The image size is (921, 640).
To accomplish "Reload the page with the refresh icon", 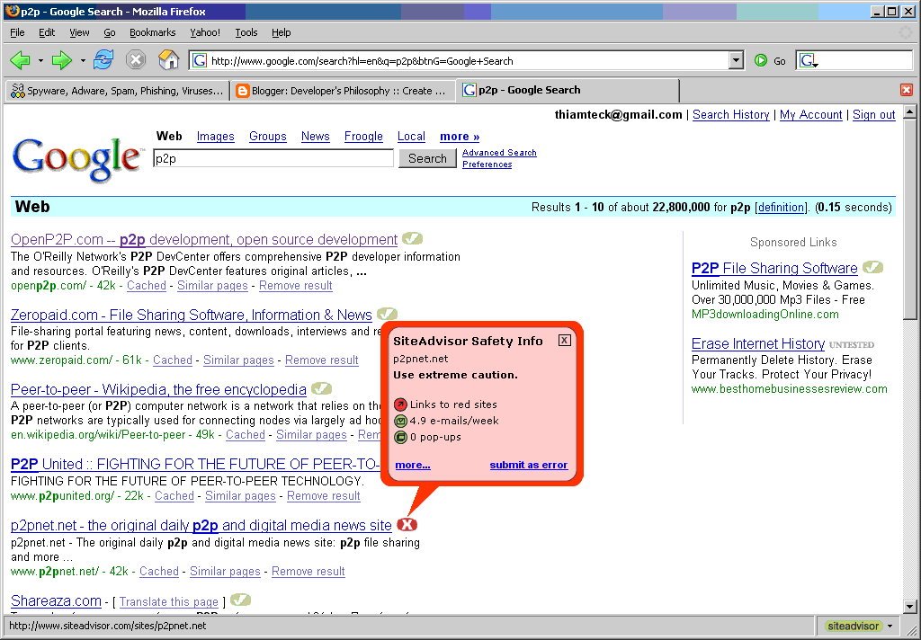I will [103, 60].
